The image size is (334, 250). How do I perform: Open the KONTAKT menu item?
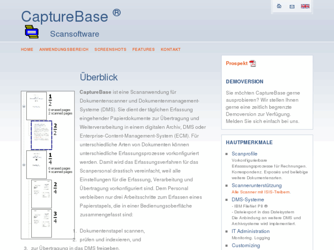[x=170, y=50]
